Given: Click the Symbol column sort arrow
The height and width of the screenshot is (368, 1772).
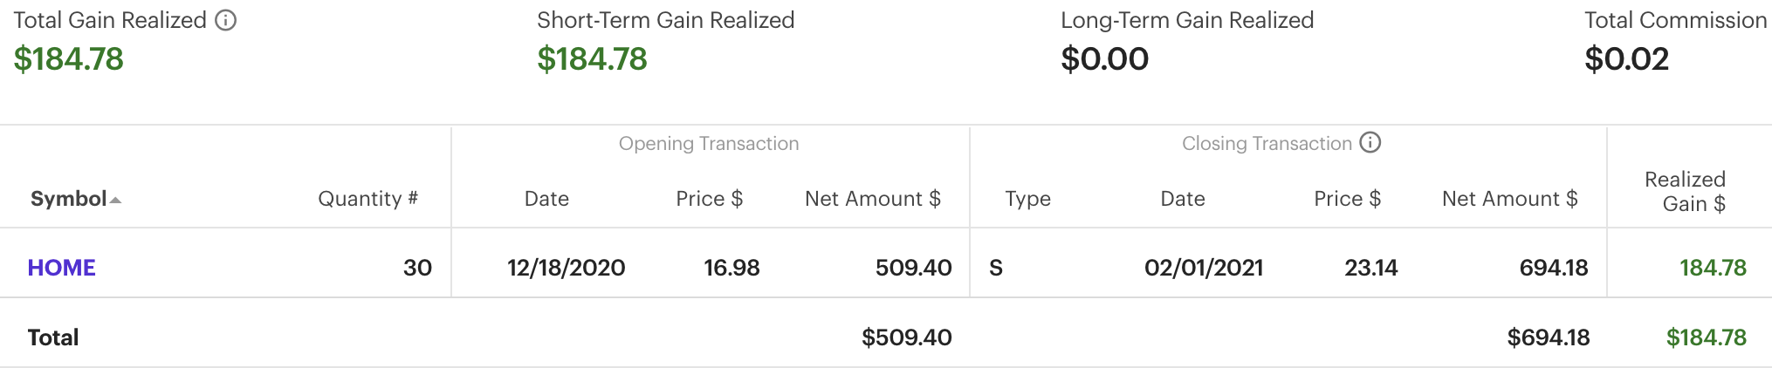Looking at the screenshot, I should (116, 201).
